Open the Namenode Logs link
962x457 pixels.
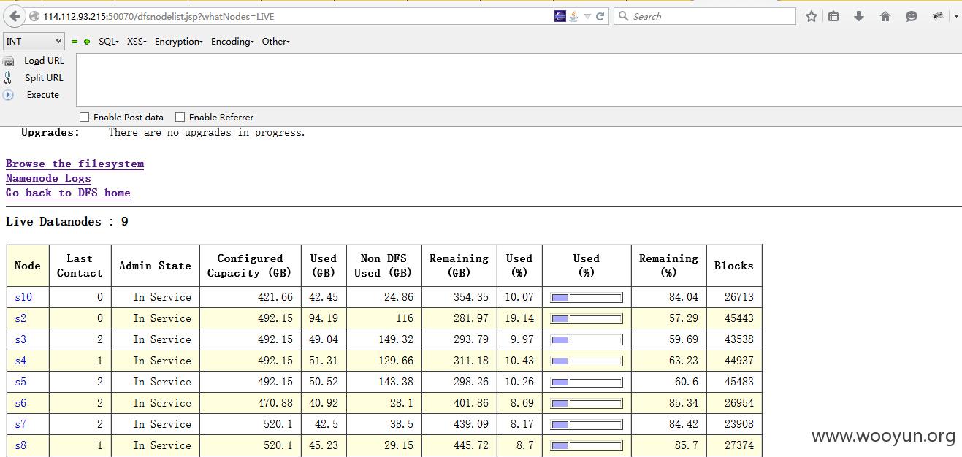tap(48, 178)
